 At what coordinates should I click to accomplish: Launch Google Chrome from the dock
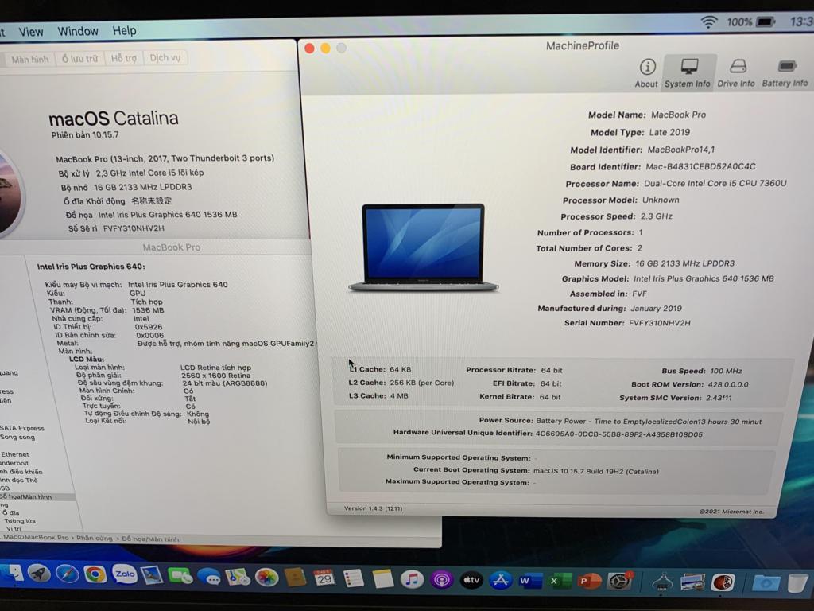(x=95, y=574)
